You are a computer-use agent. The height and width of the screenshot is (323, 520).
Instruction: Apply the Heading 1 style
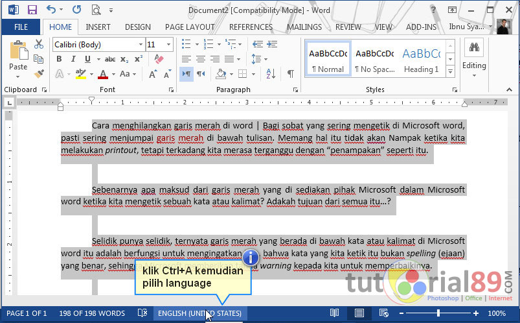coord(421,59)
